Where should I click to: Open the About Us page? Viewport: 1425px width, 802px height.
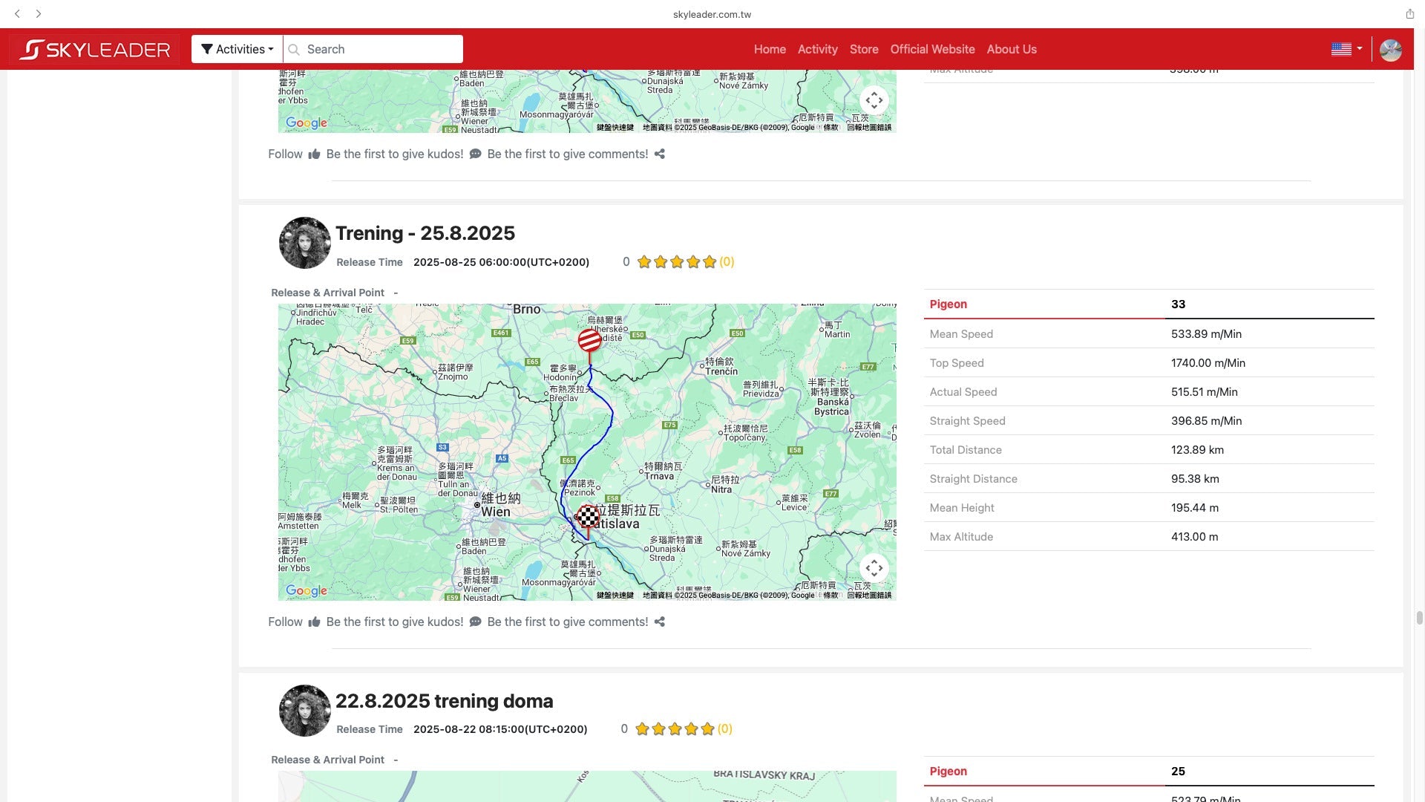(x=1012, y=49)
